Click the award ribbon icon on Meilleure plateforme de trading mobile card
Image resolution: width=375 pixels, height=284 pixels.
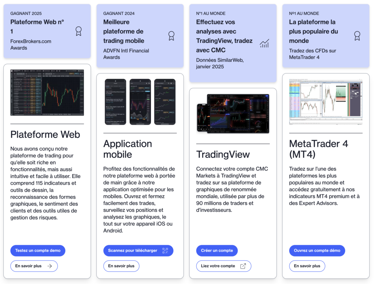coord(171,36)
